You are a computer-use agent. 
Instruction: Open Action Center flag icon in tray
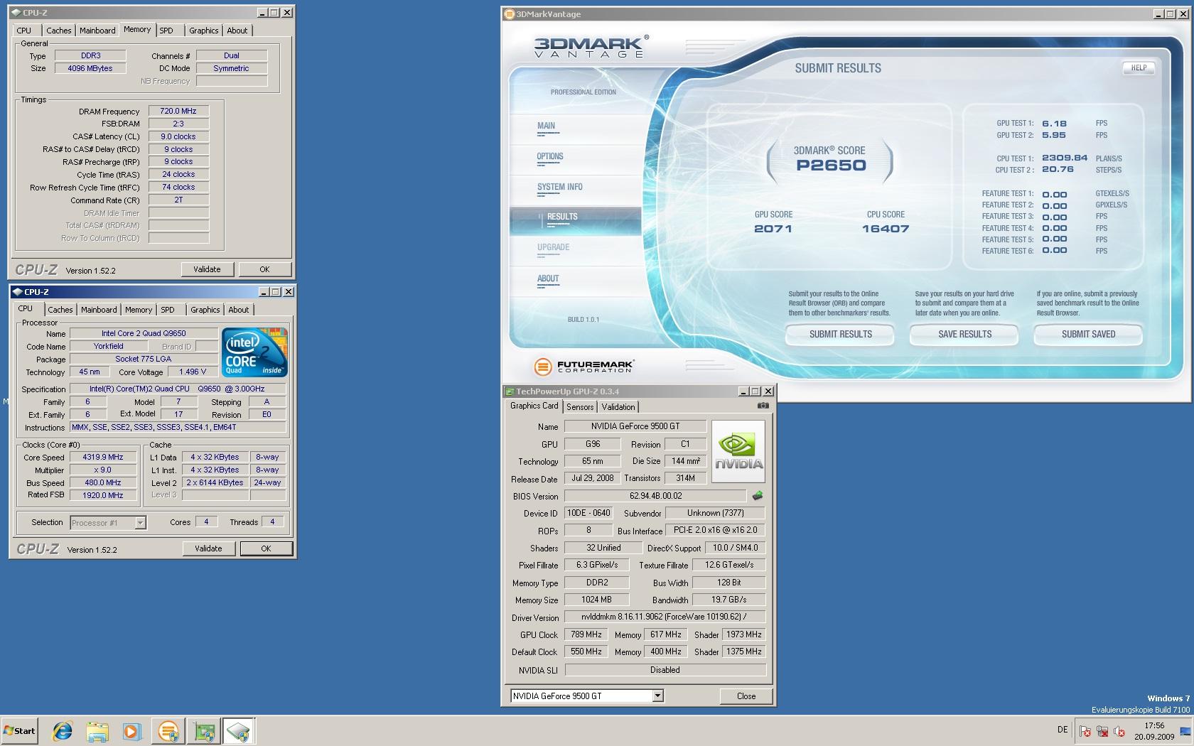[x=1085, y=731]
